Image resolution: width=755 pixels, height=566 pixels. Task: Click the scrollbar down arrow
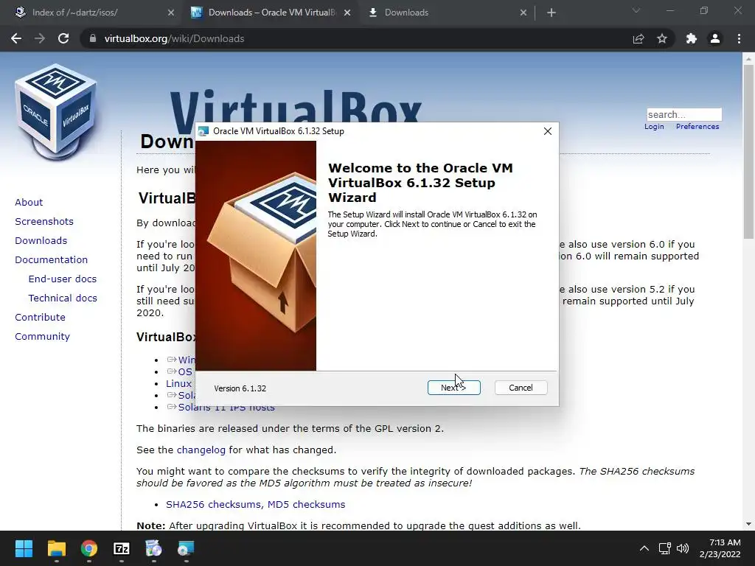coord(748,524)
